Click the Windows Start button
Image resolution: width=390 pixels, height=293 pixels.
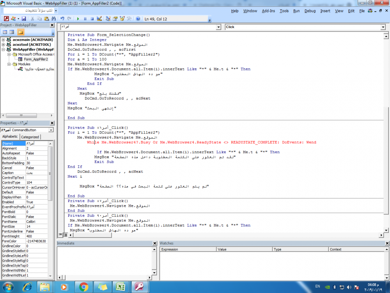point(7,287)
